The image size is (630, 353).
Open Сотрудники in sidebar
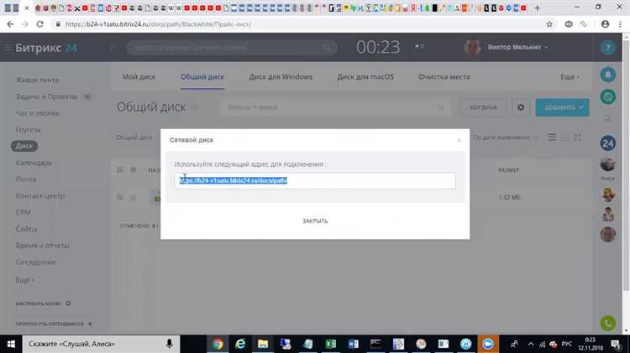pyautogui.click(x=35, y=262)
